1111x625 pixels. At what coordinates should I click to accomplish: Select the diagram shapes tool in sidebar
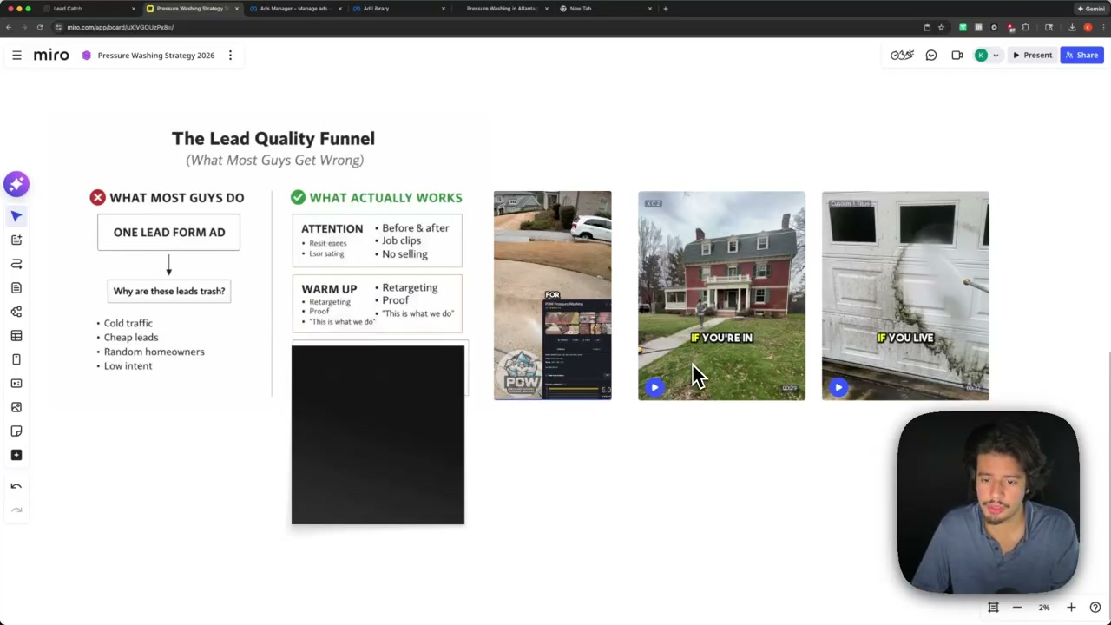[x=16, y=312]
